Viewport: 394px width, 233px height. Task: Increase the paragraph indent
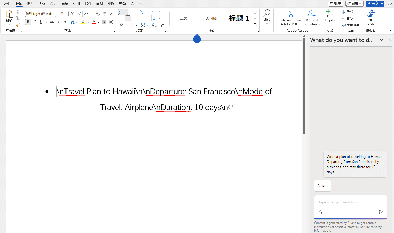point(160,12)
